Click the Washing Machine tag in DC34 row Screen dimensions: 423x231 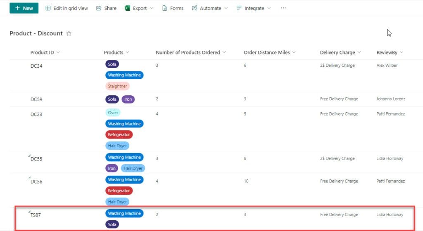pyautogui.click(x=124, y=75)
